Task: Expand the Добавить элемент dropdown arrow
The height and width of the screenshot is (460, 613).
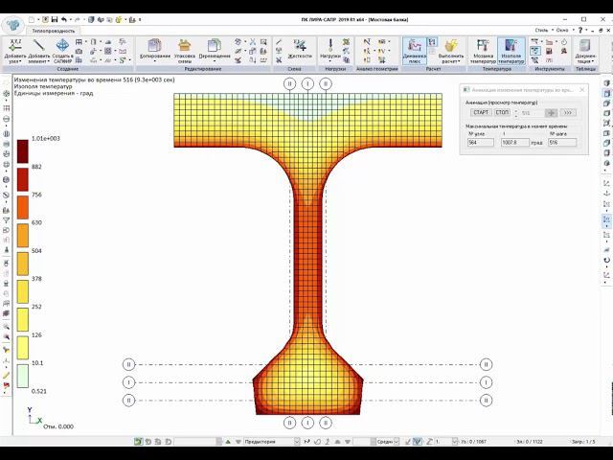Action: tap(48, 61)
